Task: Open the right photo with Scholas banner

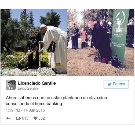Action: coord(101,42)
